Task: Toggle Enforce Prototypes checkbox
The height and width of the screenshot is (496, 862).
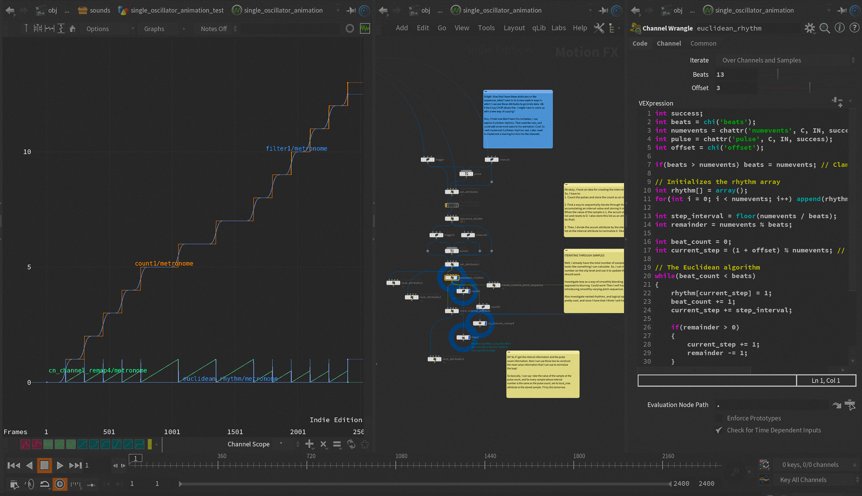Action: (719, 418)
